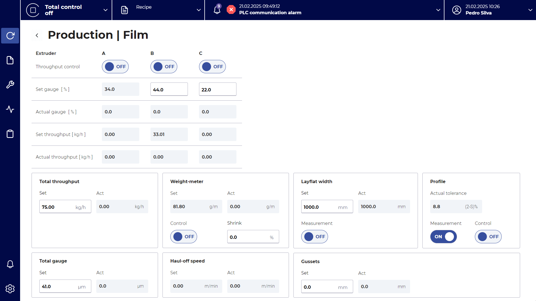Expand the Total control dropdown
Screen dimensions: 536x301
105,10
